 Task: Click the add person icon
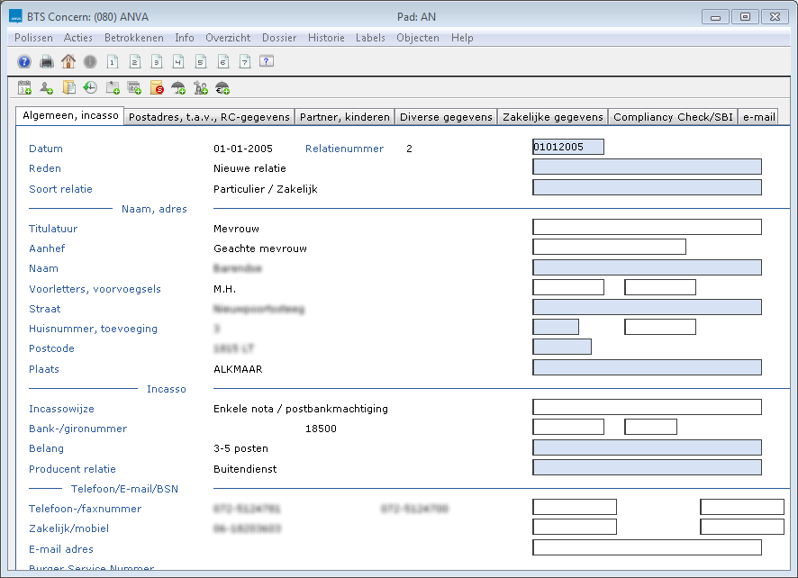[46, 88]
